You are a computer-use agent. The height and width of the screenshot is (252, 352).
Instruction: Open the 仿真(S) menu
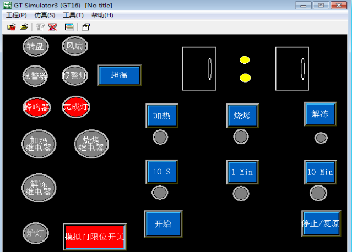pos(45,15)
